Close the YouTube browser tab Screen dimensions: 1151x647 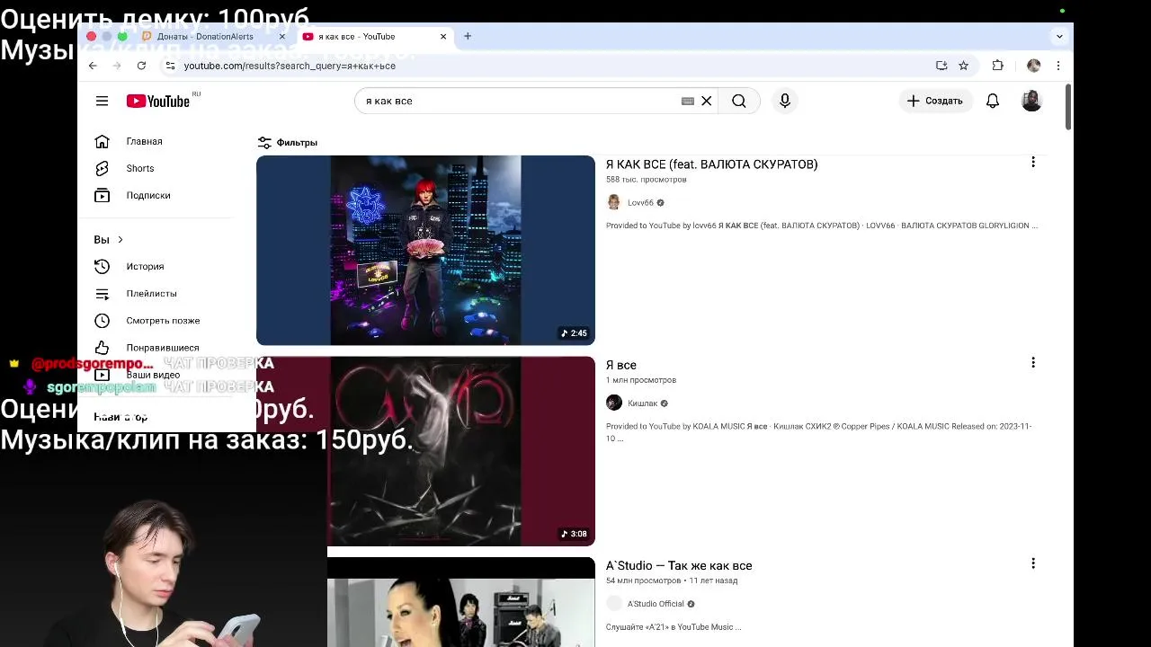tap(443, 37)
